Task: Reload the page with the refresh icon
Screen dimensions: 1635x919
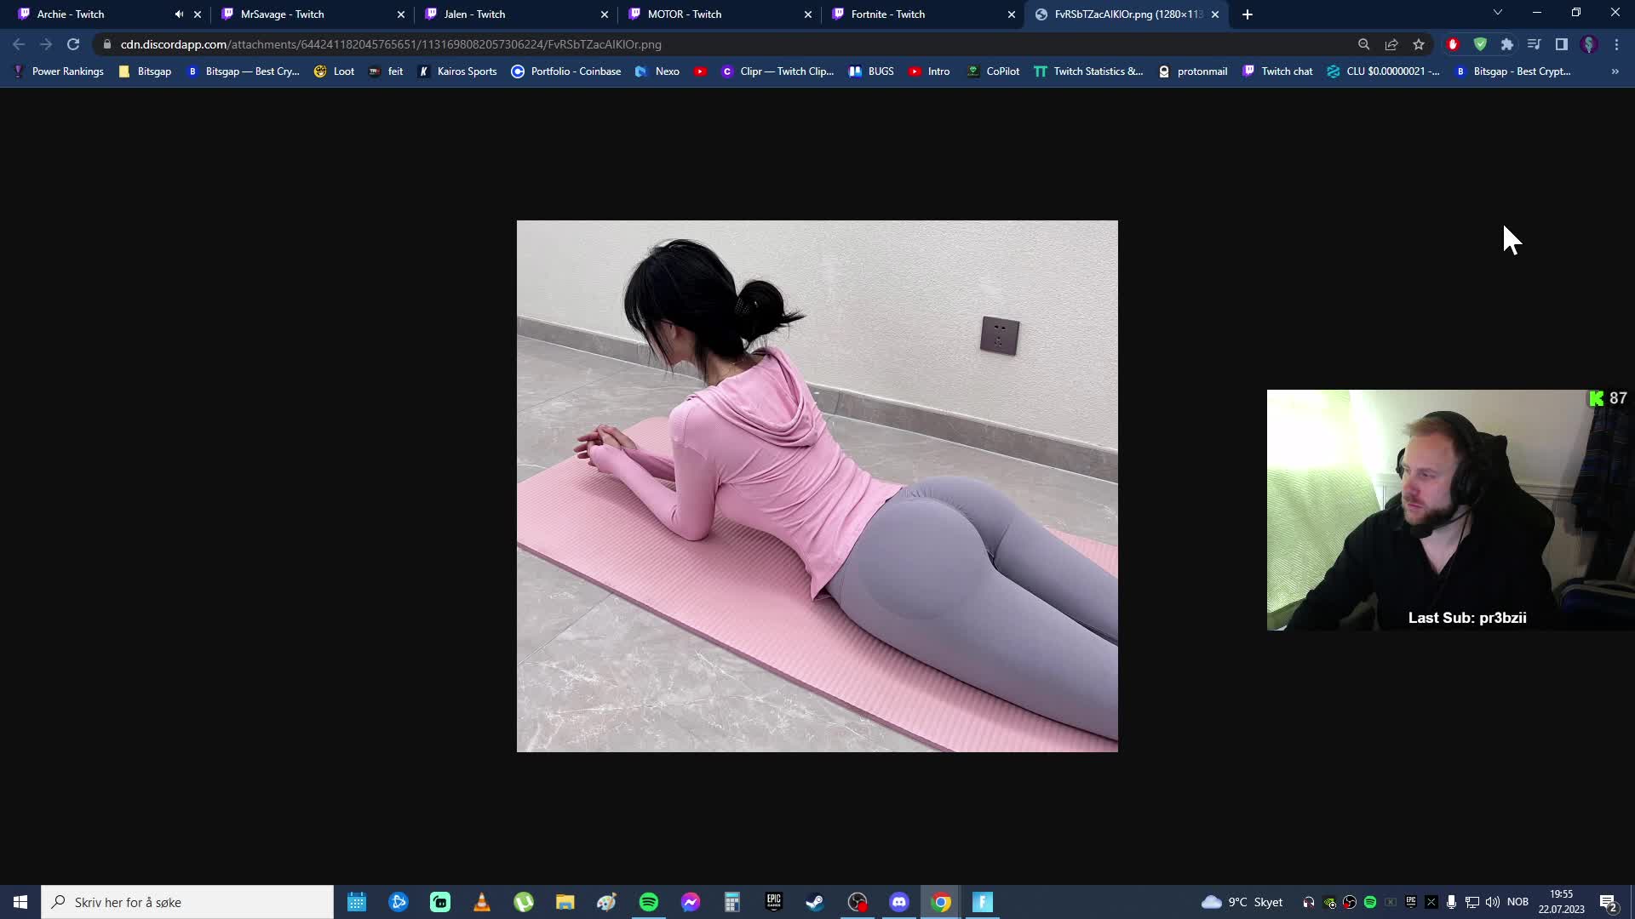Action: pos(73,44)
